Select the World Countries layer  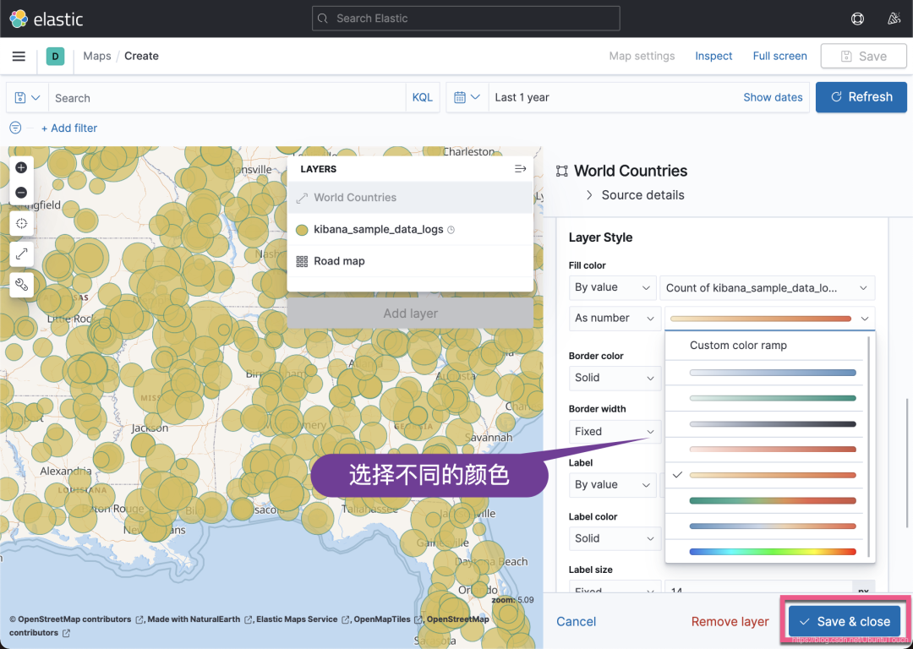410,198
